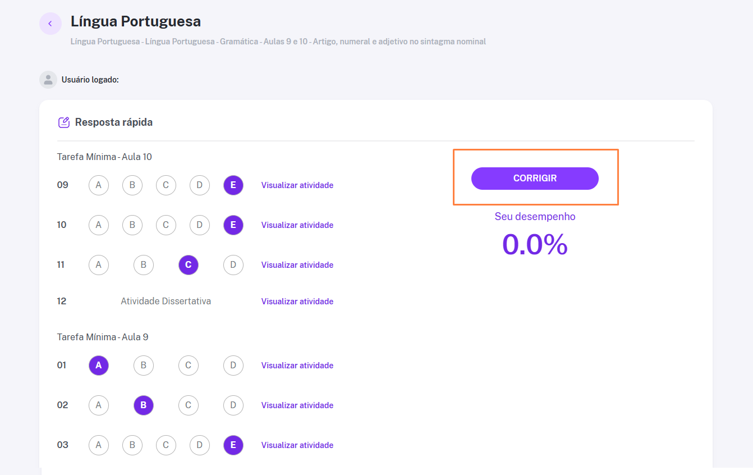This screenshot has height=475, width=753.
Task: Select option C for question 10
Action: tap(166, 225)
